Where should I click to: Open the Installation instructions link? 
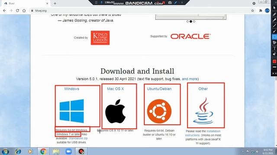point(203,133)
